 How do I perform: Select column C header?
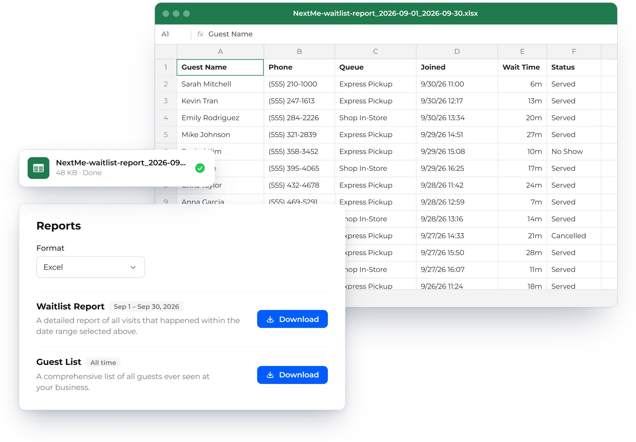click(x=375, y=51)
